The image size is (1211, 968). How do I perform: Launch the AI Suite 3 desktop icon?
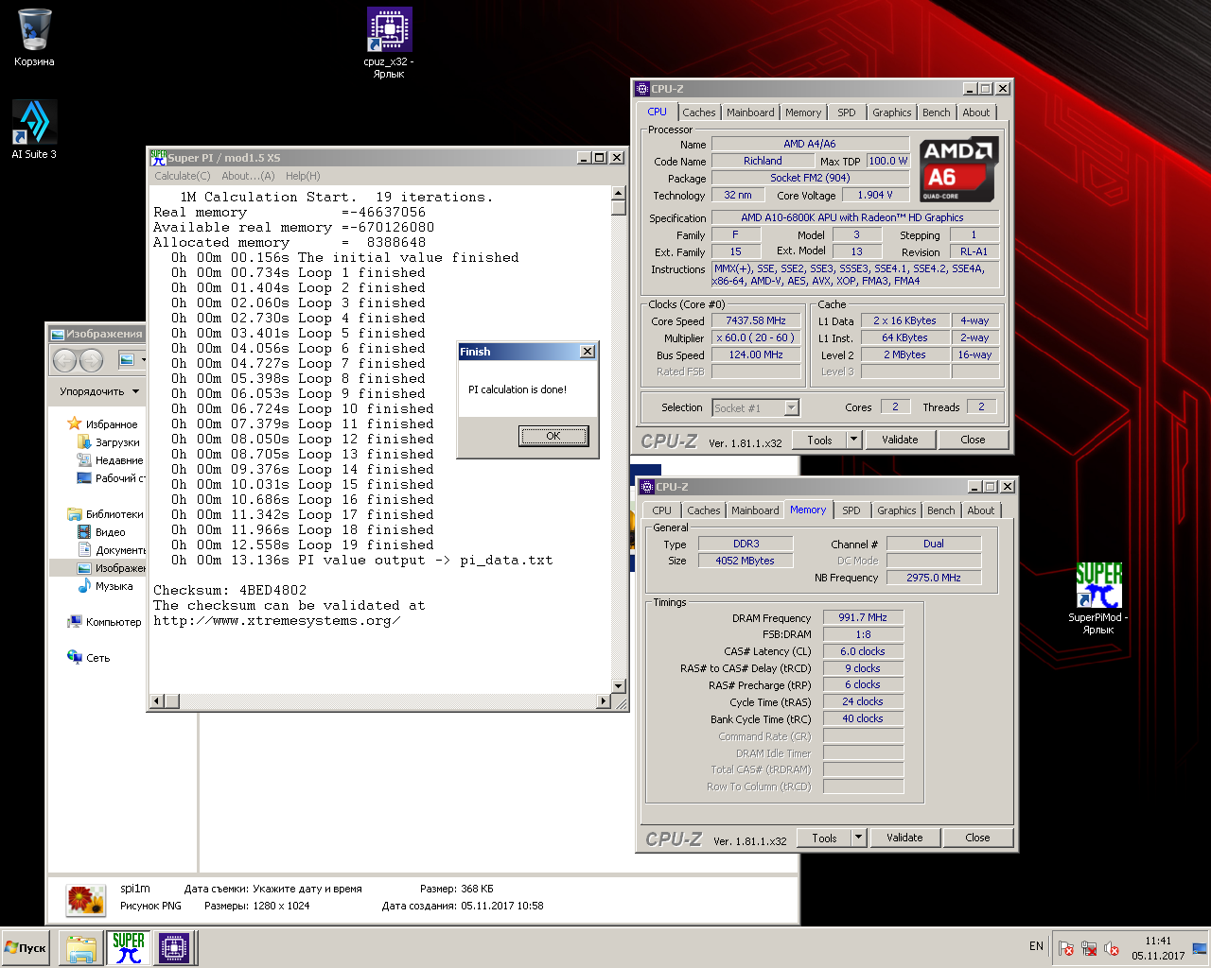34,130
